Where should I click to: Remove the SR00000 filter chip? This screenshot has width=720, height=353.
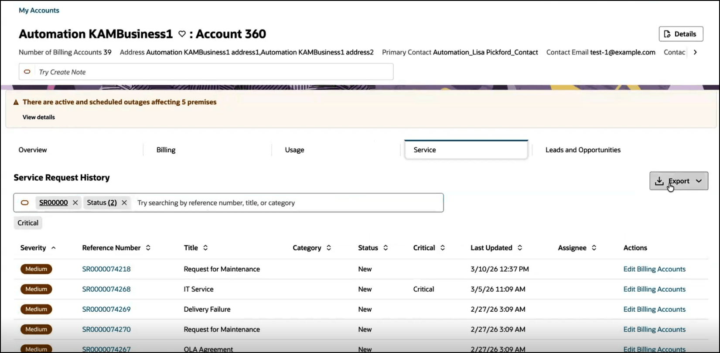(x=75, y=203)
